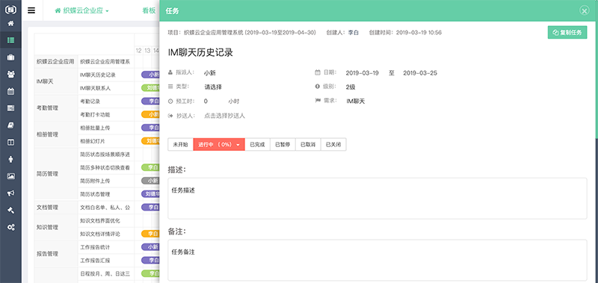598x283 pixels.
Task: Select the 考勤打卡功能 task row
Action: [x=95, y=114]
